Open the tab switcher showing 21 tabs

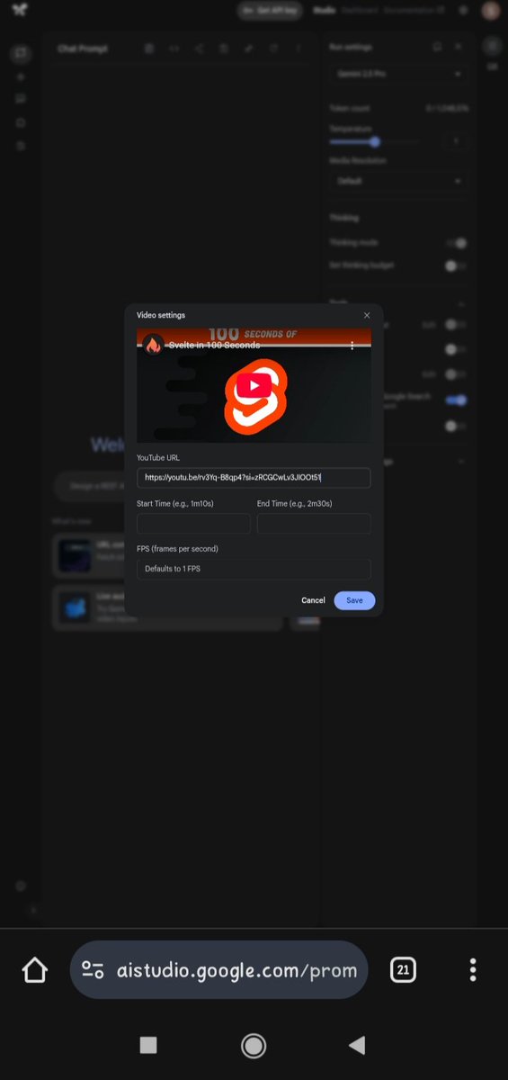pyautogui.click(x=403, y=969)
